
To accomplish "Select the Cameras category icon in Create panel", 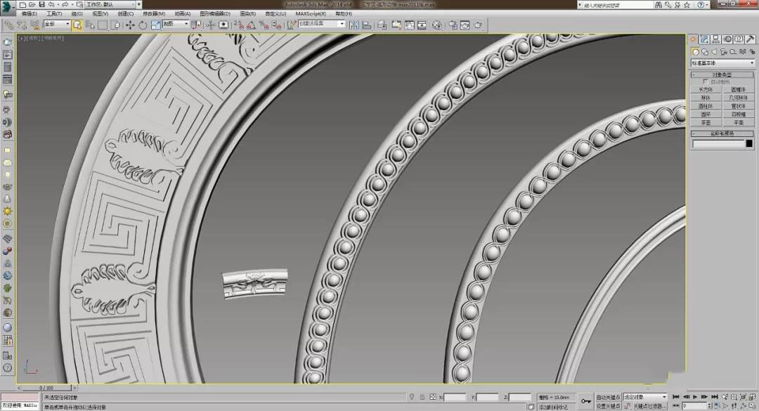I will point(724,52).
